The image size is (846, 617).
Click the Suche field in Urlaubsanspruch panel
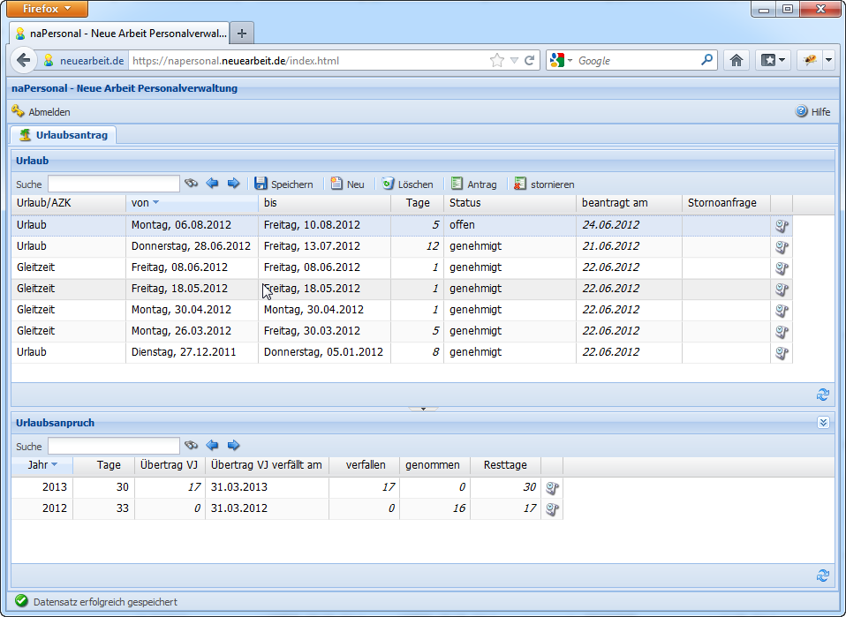(x=113, y=446)
